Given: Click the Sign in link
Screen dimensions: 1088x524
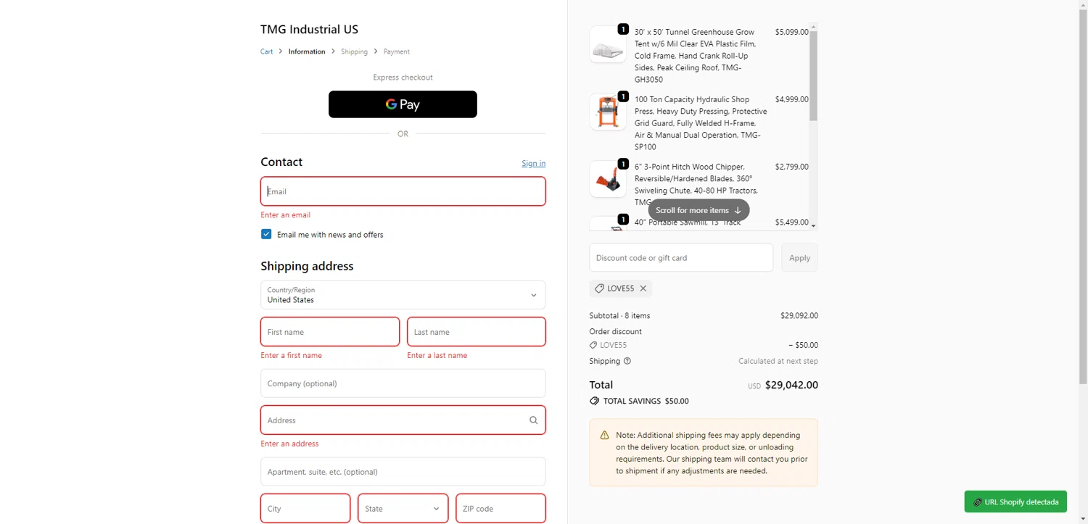Looking at the screenshot, I should tap(533, 163).
